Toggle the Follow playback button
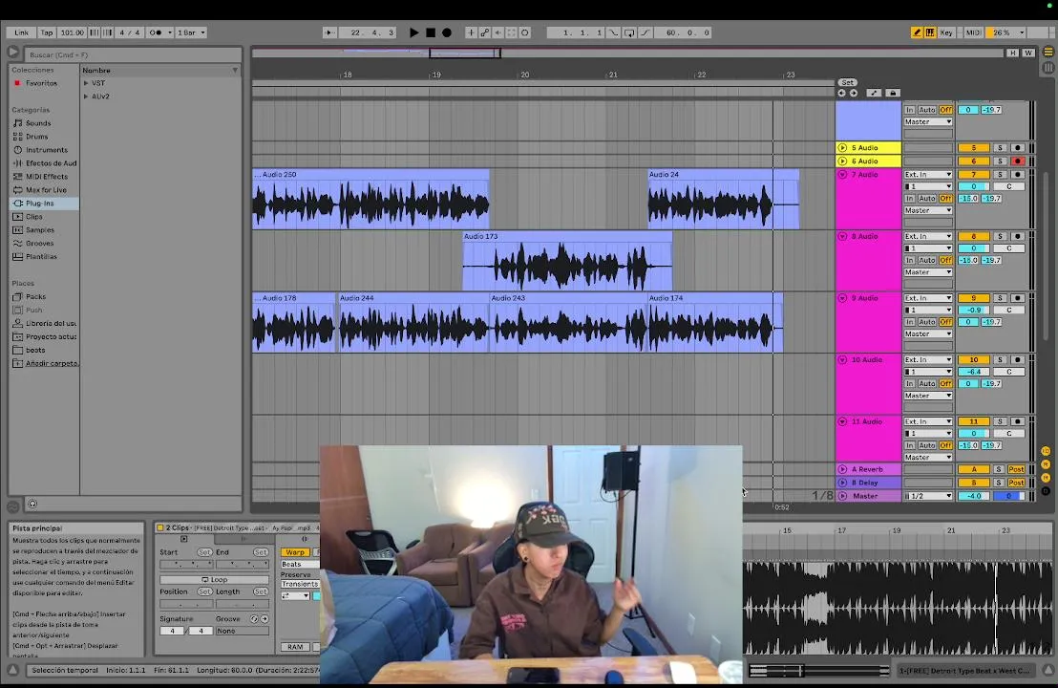This screenshot has width=1058, height=688. click(329, 32)
